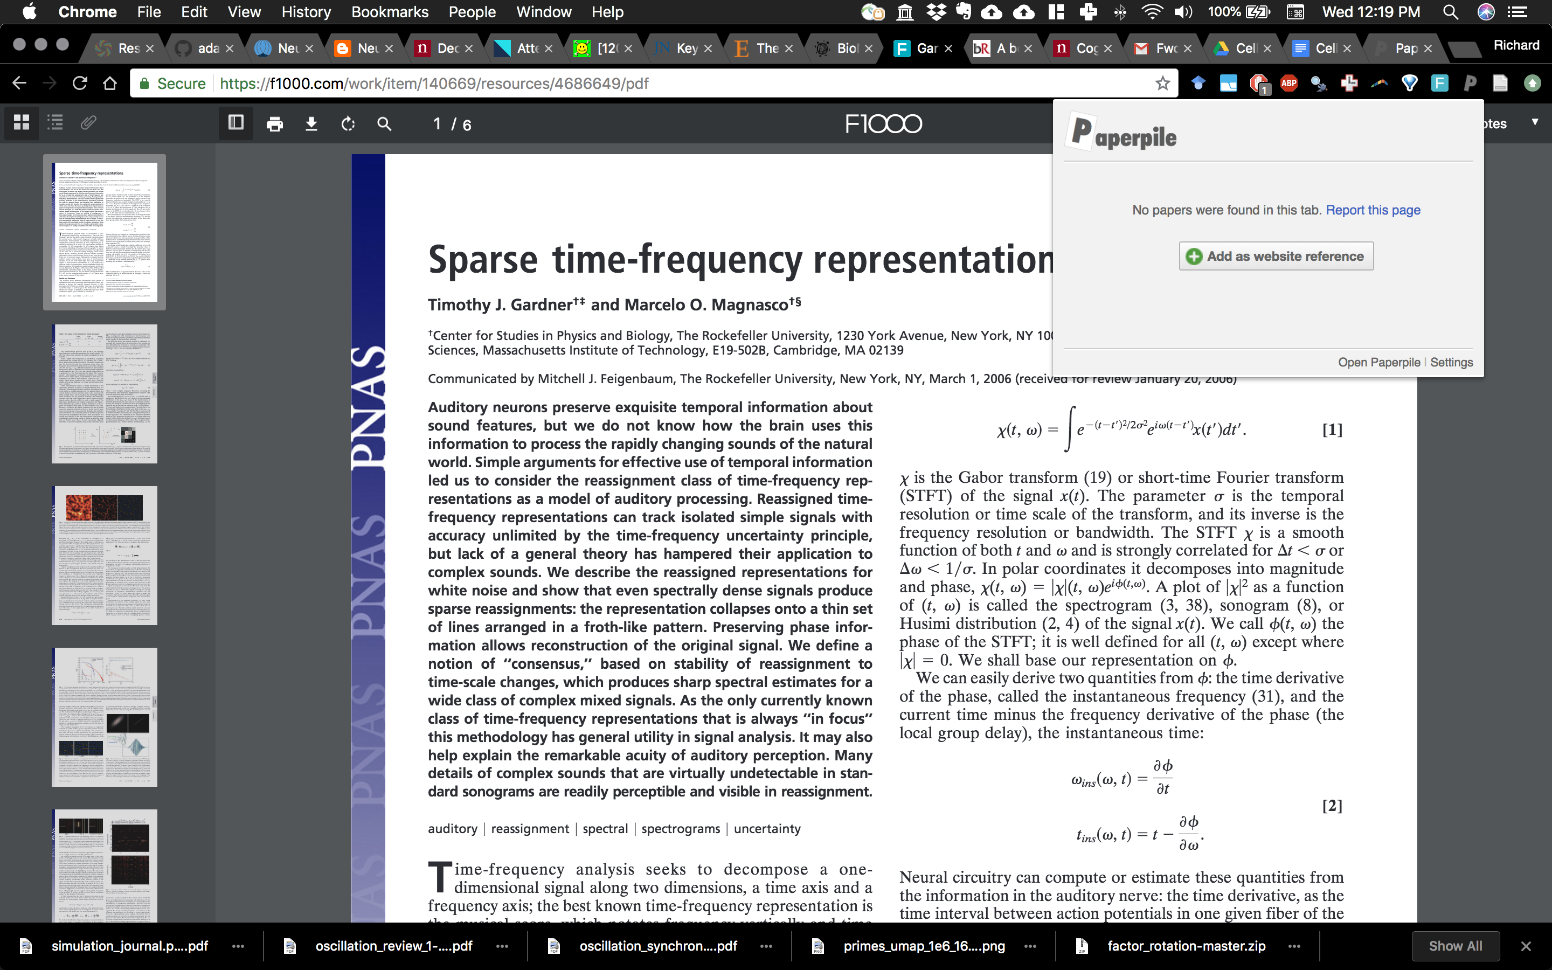Image resolution: width=1552 pixels, height=970 pixels.
Task: Open the Apple menu
Action: (x=29, y=12)
